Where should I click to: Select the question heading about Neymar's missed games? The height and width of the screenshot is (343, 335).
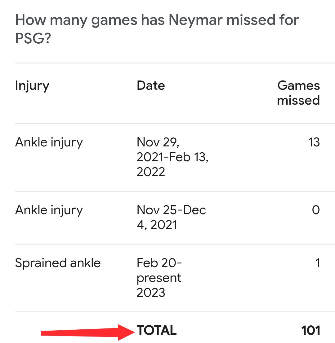pyautogui.click(x=157, y=29)
